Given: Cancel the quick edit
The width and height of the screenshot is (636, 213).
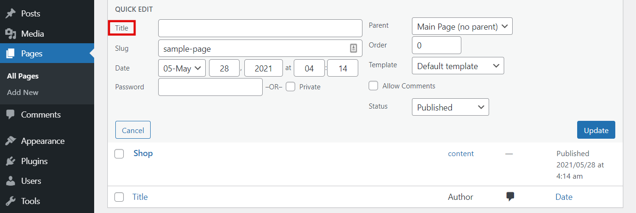Looking at the screenshot, I should 133,130.
